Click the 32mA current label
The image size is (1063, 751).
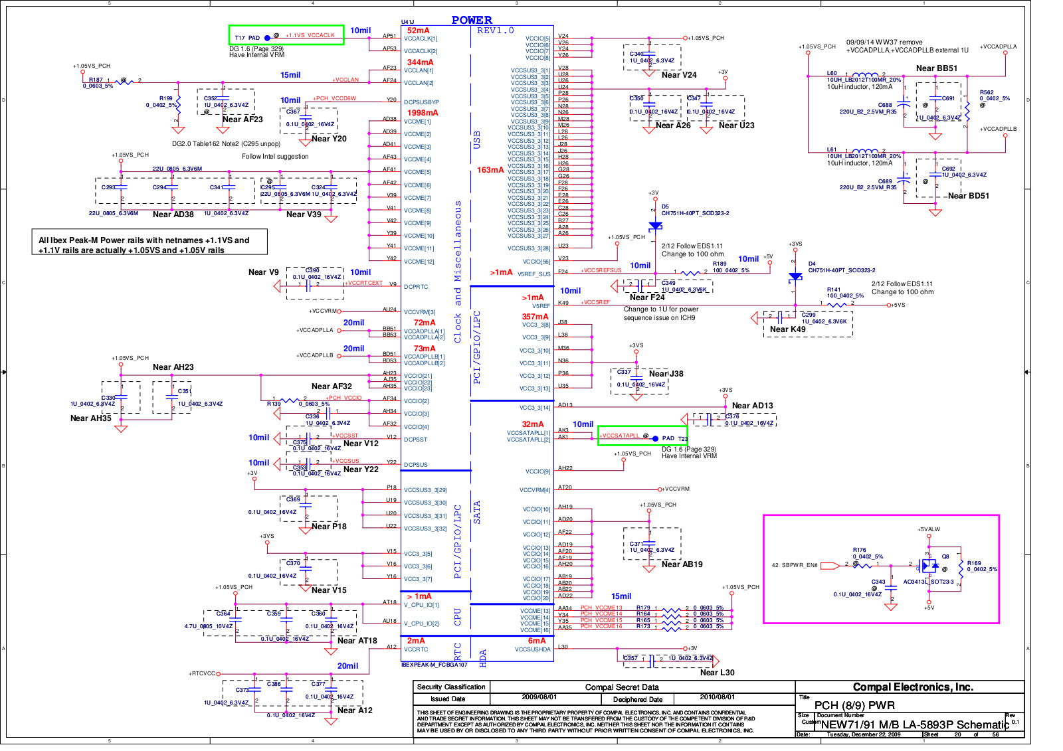coord(533,424)
